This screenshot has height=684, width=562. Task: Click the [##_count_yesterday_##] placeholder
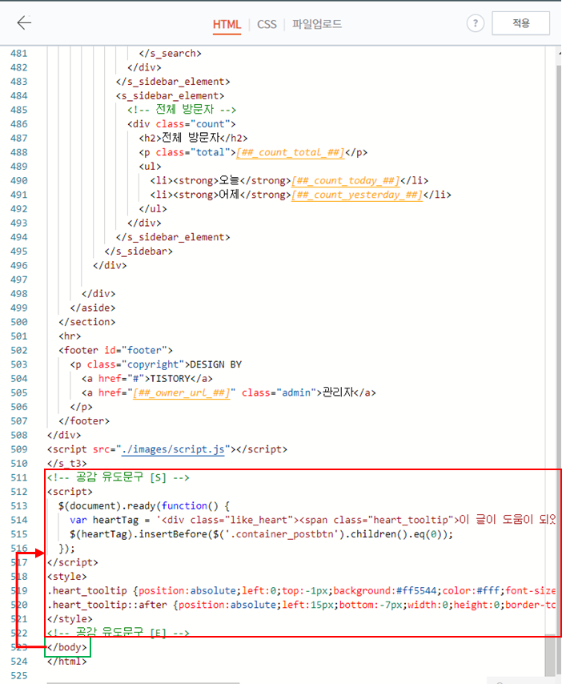click(357, 195)
